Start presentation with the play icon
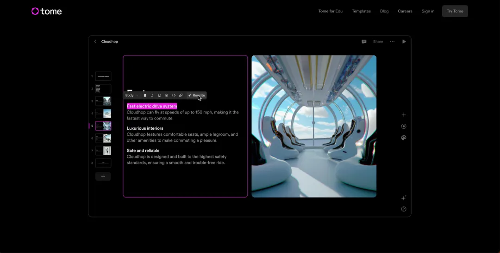Image resolution: width=500 pixels, height=253 pixels. coord(404,42)
